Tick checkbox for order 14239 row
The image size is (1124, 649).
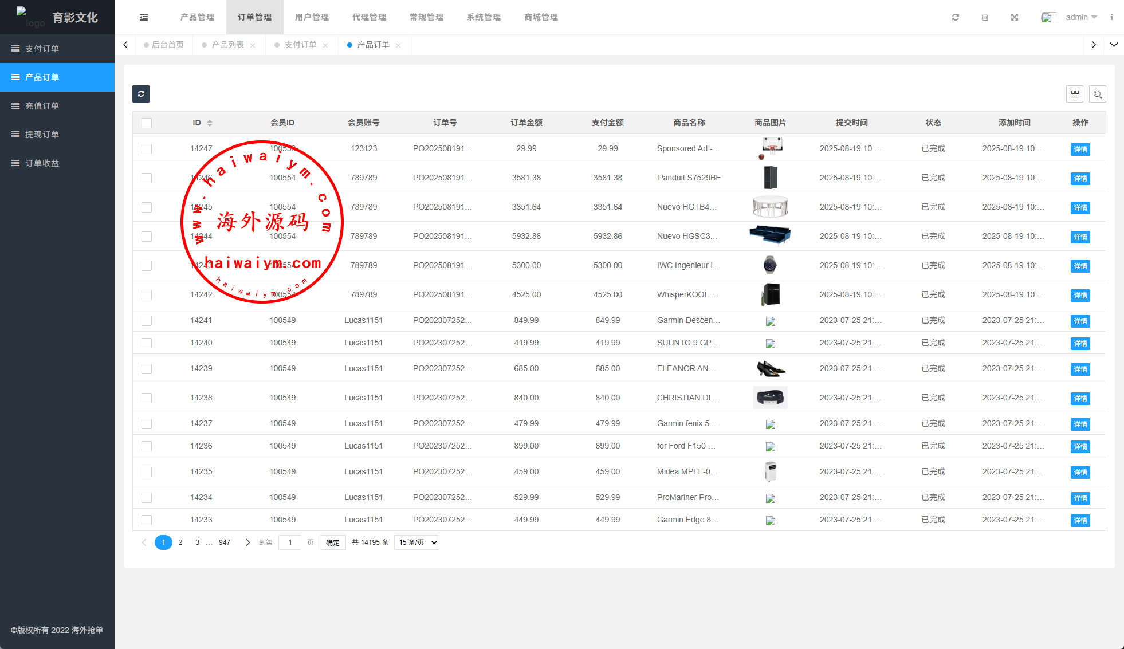pos(147,369)
